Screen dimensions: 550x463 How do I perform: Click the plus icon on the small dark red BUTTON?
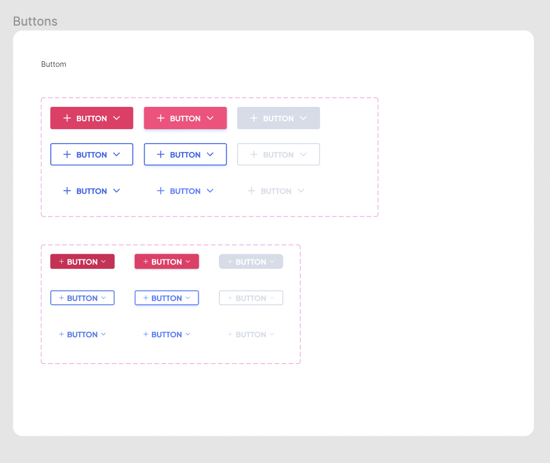pos(61,261)
